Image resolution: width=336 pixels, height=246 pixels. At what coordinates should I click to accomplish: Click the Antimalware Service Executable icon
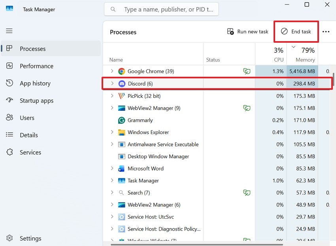(121, 144)
